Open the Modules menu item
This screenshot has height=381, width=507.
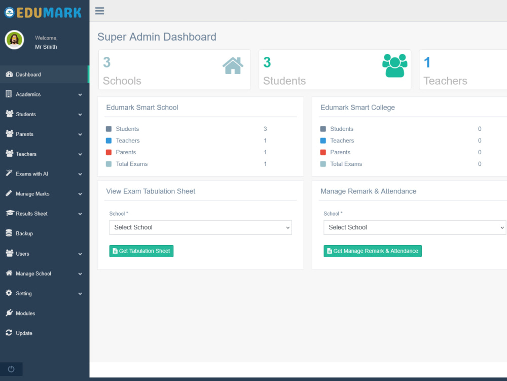point(44,313)
